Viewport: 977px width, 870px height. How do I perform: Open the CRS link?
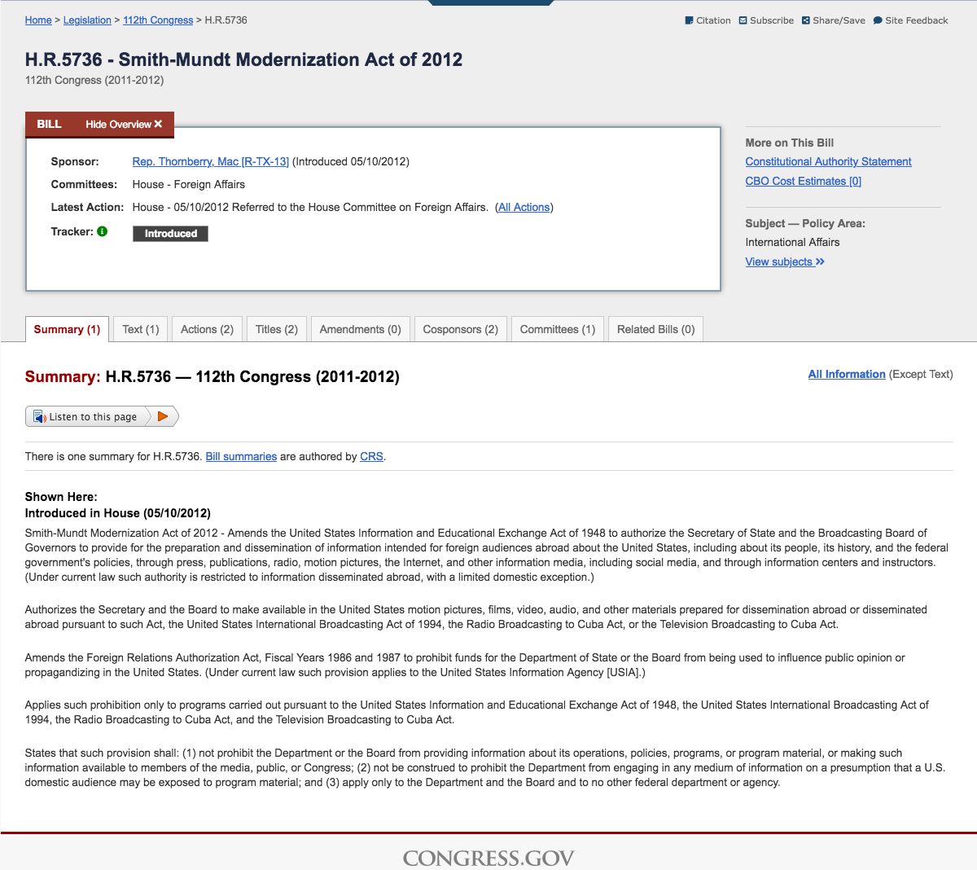pyautogui.click(x=371, y=456)
